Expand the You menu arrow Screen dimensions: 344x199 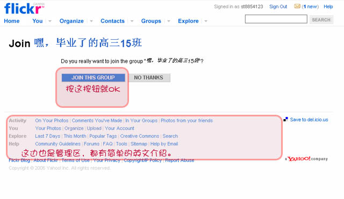pyautogui.click(x=50, y=21)
